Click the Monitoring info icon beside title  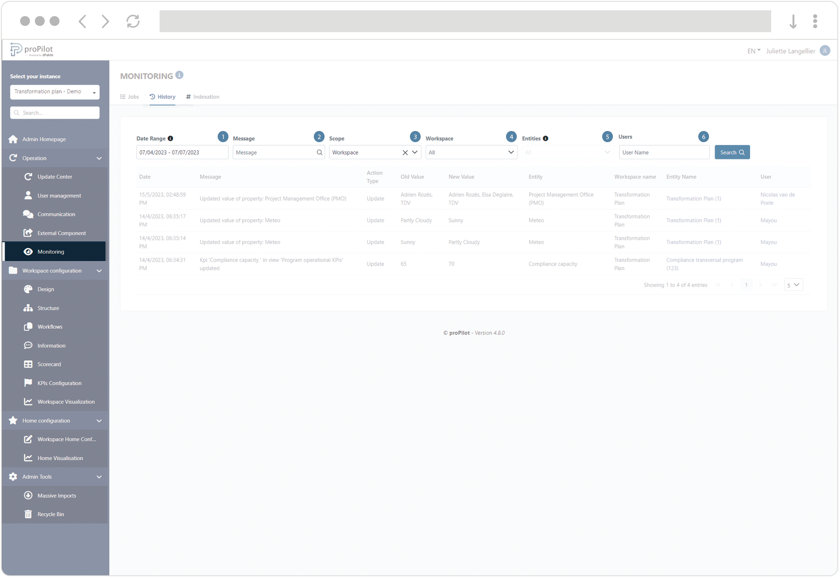[179, 75]
